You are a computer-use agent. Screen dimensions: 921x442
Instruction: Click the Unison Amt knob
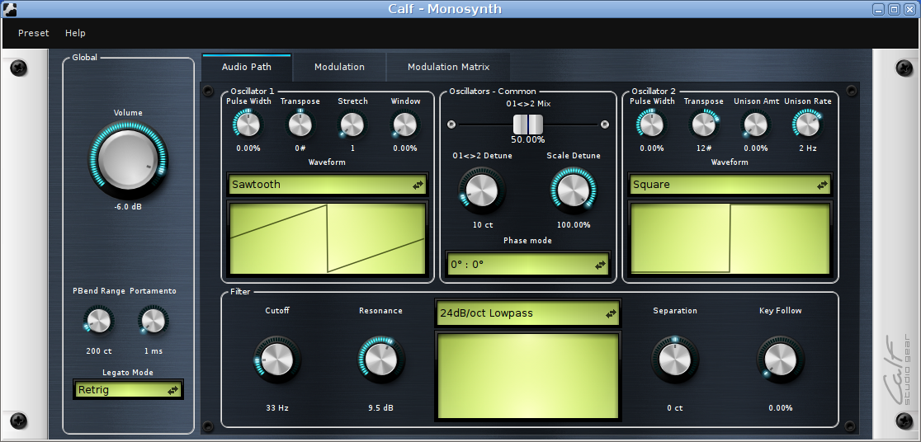[x=756, y=125]
